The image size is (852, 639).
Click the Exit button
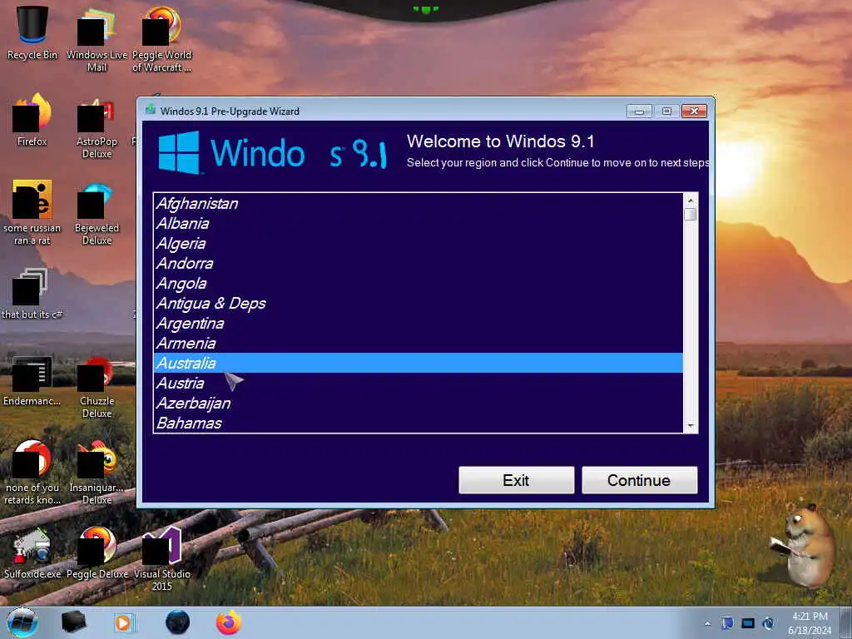(x=516, y=480)
